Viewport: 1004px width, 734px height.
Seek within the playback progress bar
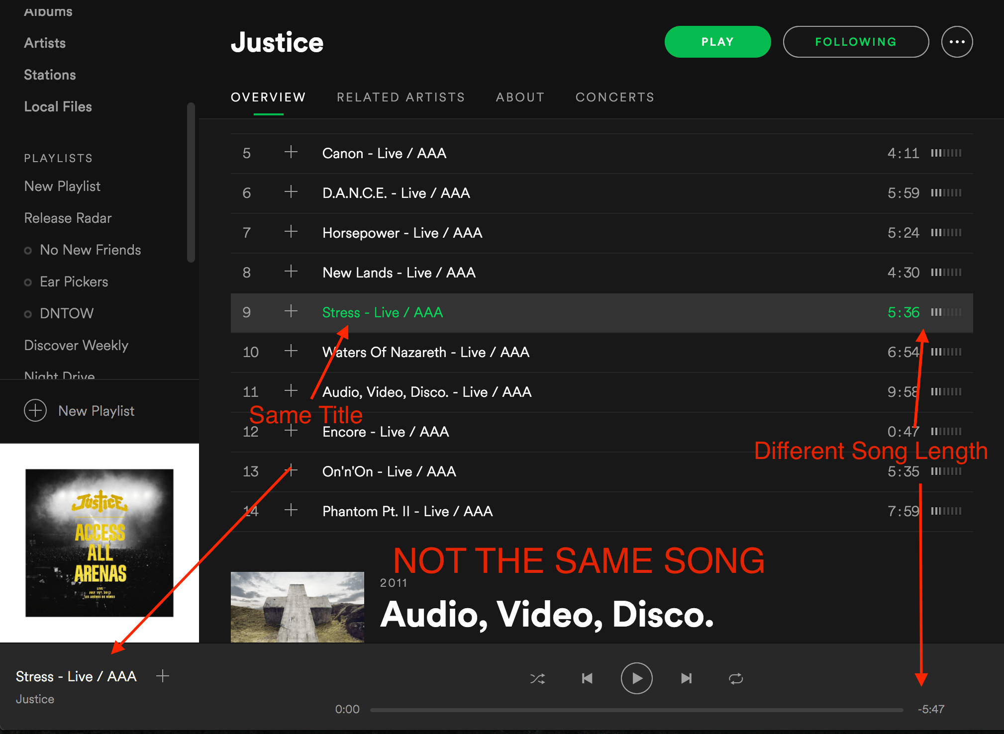636,710
